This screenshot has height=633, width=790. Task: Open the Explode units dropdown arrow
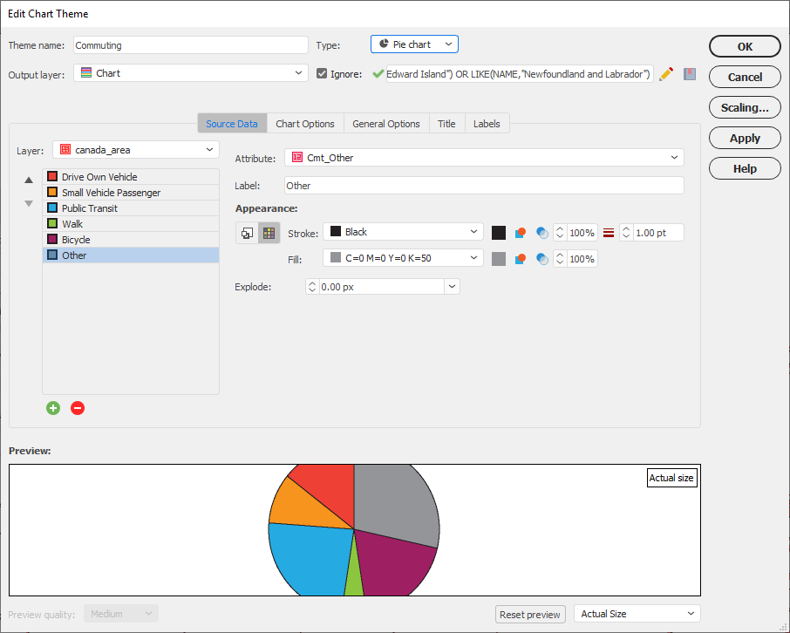pos(452,286)
